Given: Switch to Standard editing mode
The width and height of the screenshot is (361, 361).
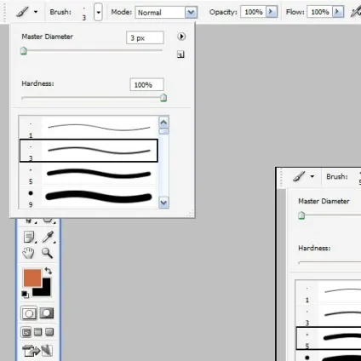Looking at the screenshot, I should click(x=29, y=313).
